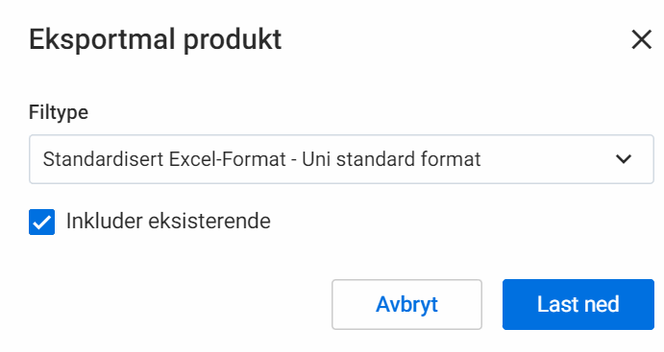The width and height of the screenshot is (664, 352).
Task: Select the Uni standard format combo box text
Action: click(x=261, y=159)
